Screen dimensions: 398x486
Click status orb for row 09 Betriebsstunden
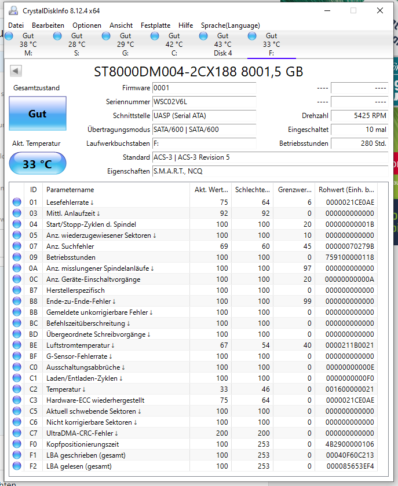(x=17, y=257)
